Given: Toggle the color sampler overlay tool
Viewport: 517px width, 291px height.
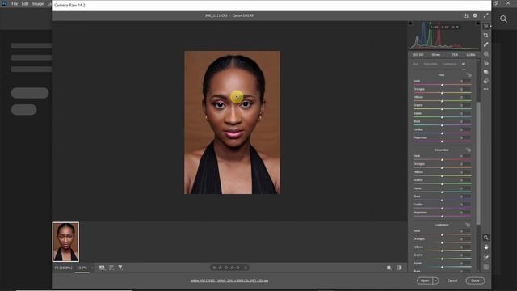Looking at the screenshot, I should (486, 258).
